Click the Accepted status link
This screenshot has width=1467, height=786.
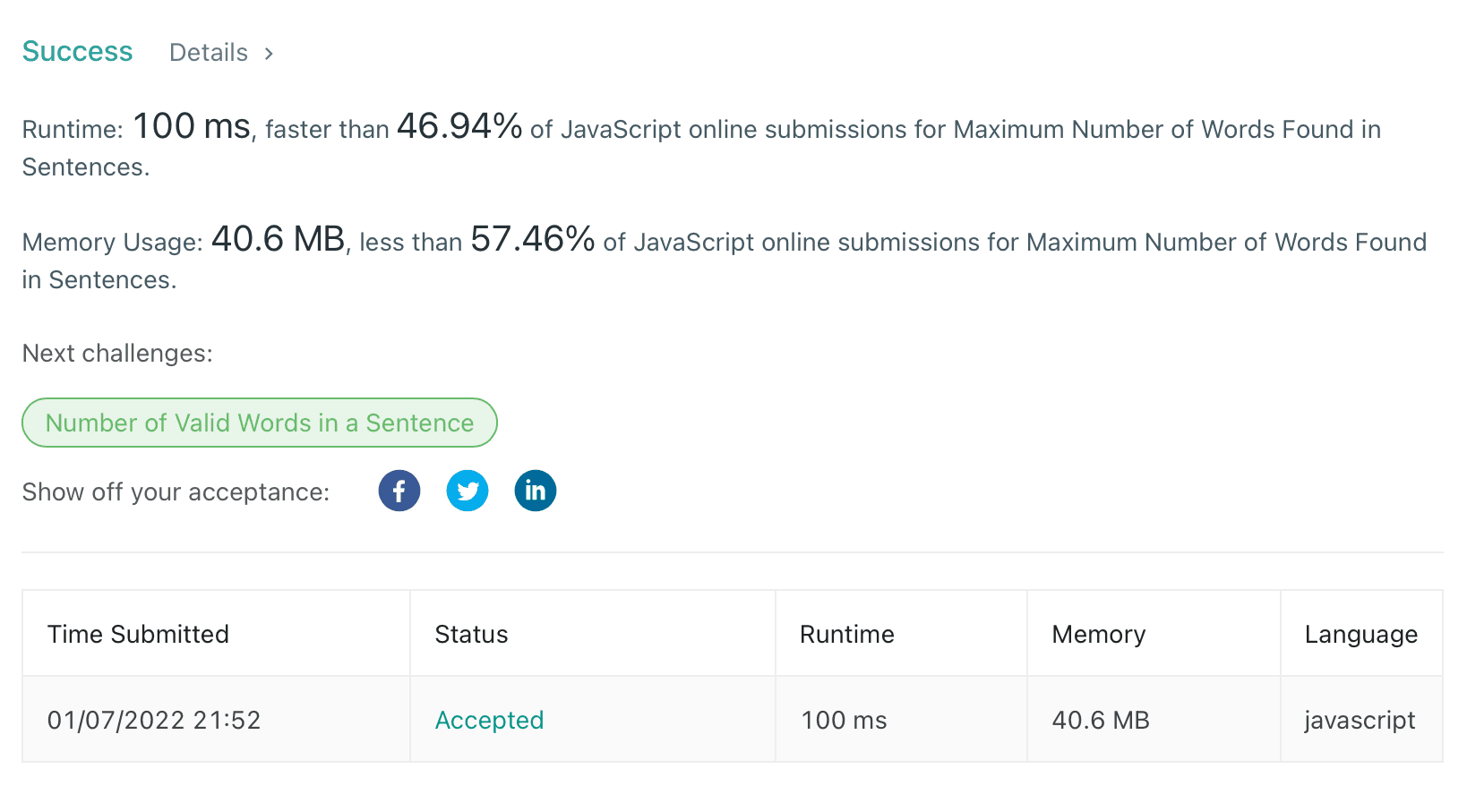tap(489, 719)
